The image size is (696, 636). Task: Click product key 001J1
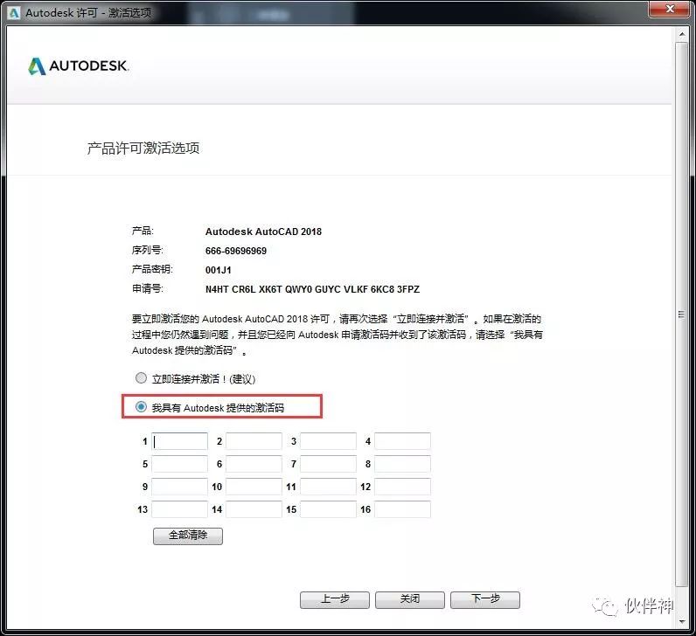coord(218,270)
